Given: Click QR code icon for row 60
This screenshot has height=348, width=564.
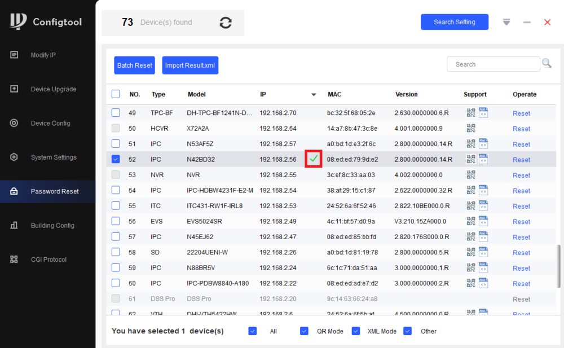Looking at the screenshot, I should tap(471, 283).
